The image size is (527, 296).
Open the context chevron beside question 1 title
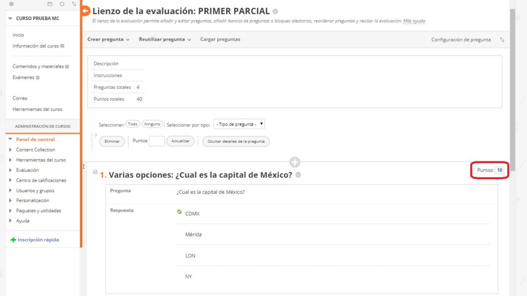tap(298, 175)
